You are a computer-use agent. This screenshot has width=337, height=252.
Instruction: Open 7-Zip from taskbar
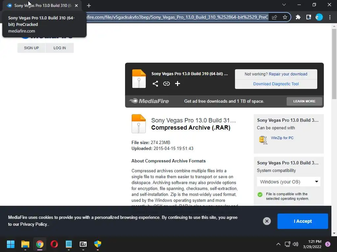[x=83, y=244]
